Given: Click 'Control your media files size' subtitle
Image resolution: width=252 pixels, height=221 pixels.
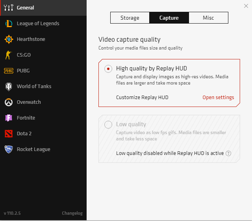Looking at the screenshot, I should point(140,48).
